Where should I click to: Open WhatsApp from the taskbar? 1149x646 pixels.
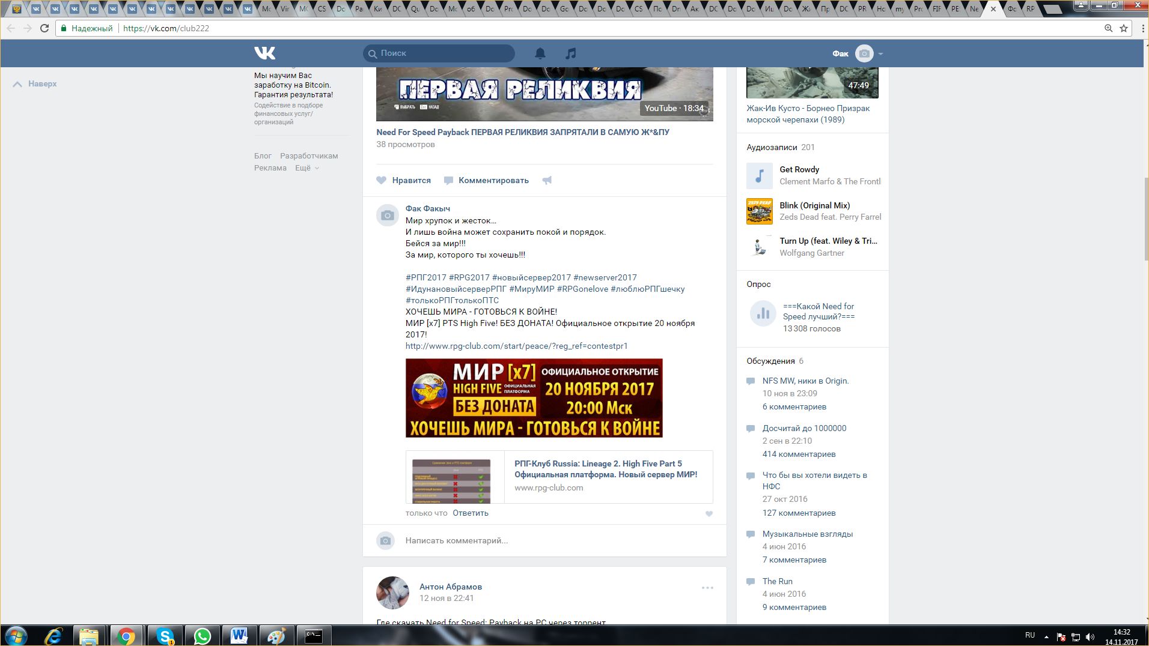tap(203, 636)
